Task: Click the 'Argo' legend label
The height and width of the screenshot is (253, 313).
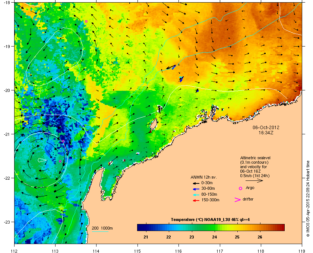Action: point(250,188)
